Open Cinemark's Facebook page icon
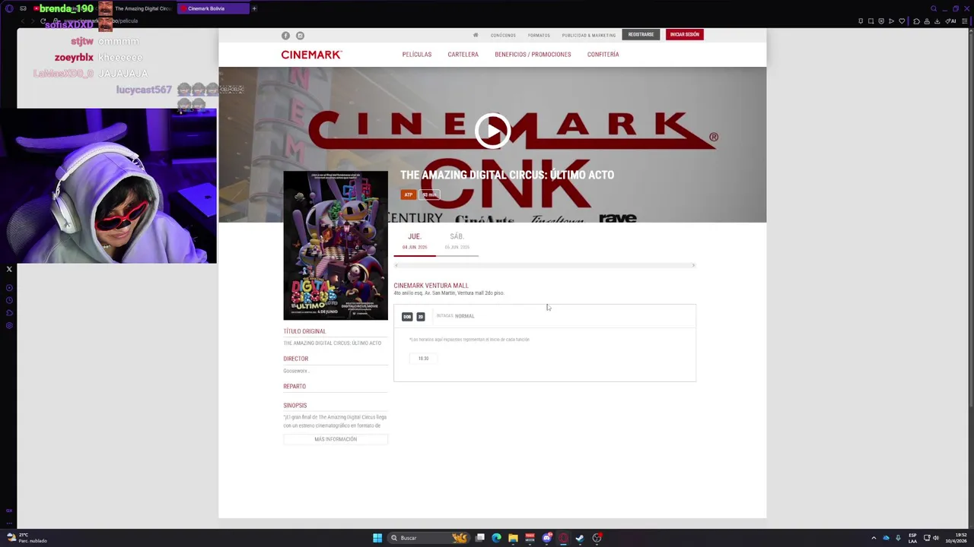The image size is (974, 547). pos(286,36)
